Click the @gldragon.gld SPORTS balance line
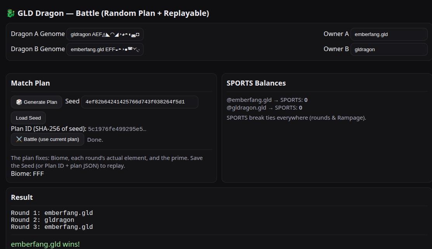This screenshot has height=249, width=432. pyautogui.click(x=264, y=108)
